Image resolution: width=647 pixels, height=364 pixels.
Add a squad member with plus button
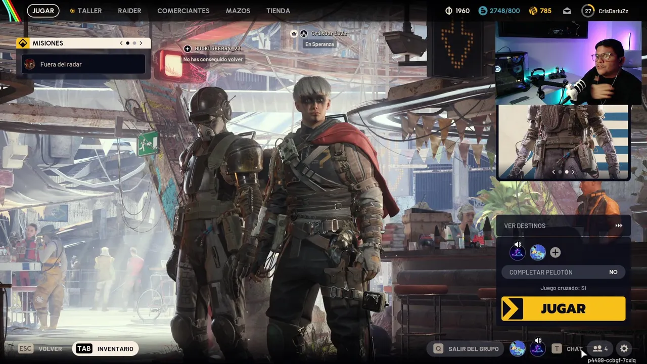pos(555,252)
